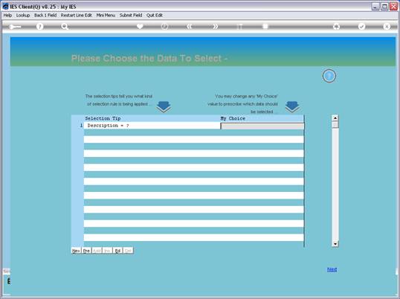This screenshot has width=400, height=299.
Task: Click the round X quit icon in toolbar
Action: click(x=387, y=26)
